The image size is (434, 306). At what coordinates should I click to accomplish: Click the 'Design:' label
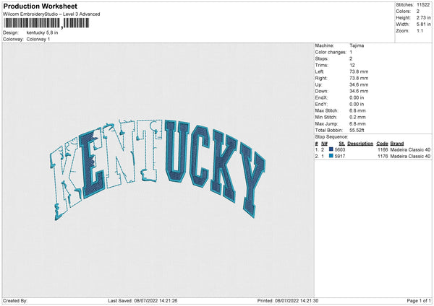(x=11, y=32)
